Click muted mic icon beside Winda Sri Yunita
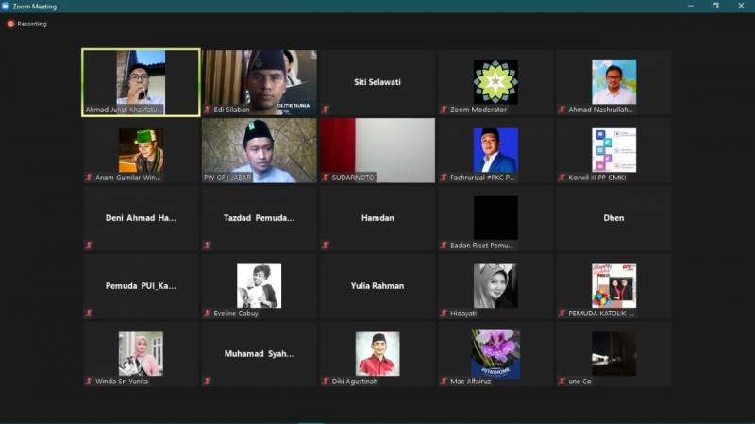This screenshot has height=424, width=755. click(90, 382)
